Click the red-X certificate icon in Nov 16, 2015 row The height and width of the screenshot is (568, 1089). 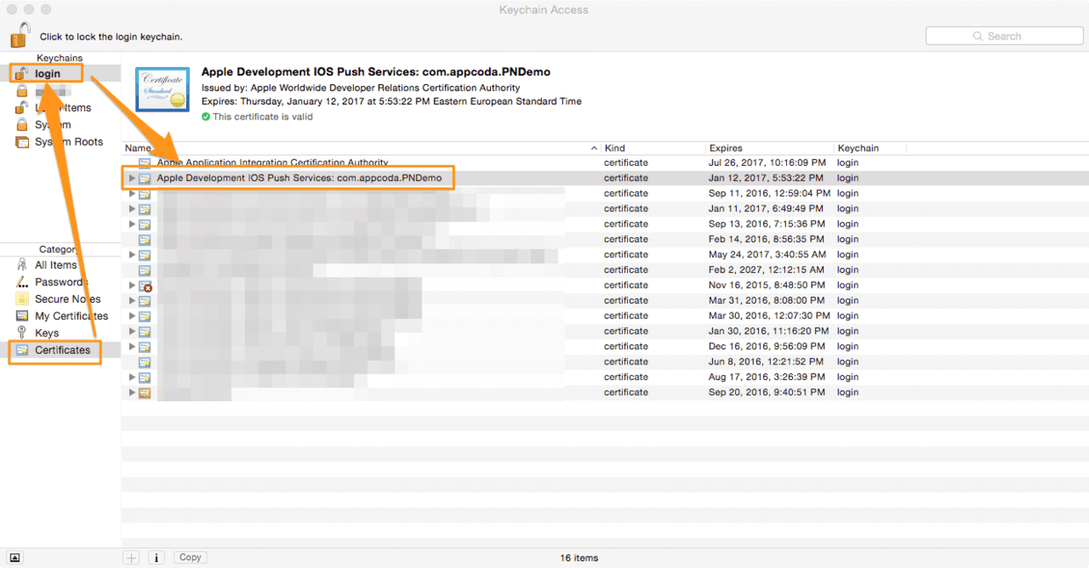point(146,285)
